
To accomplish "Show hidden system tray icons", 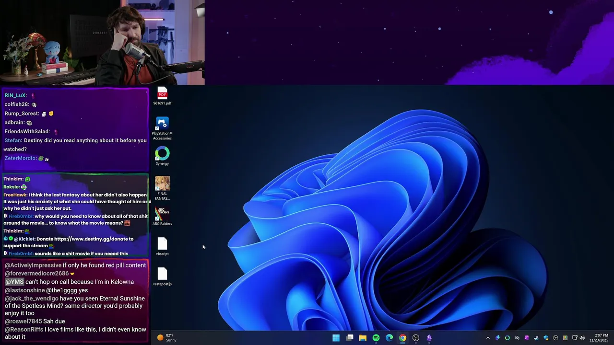I will [488, 338].
